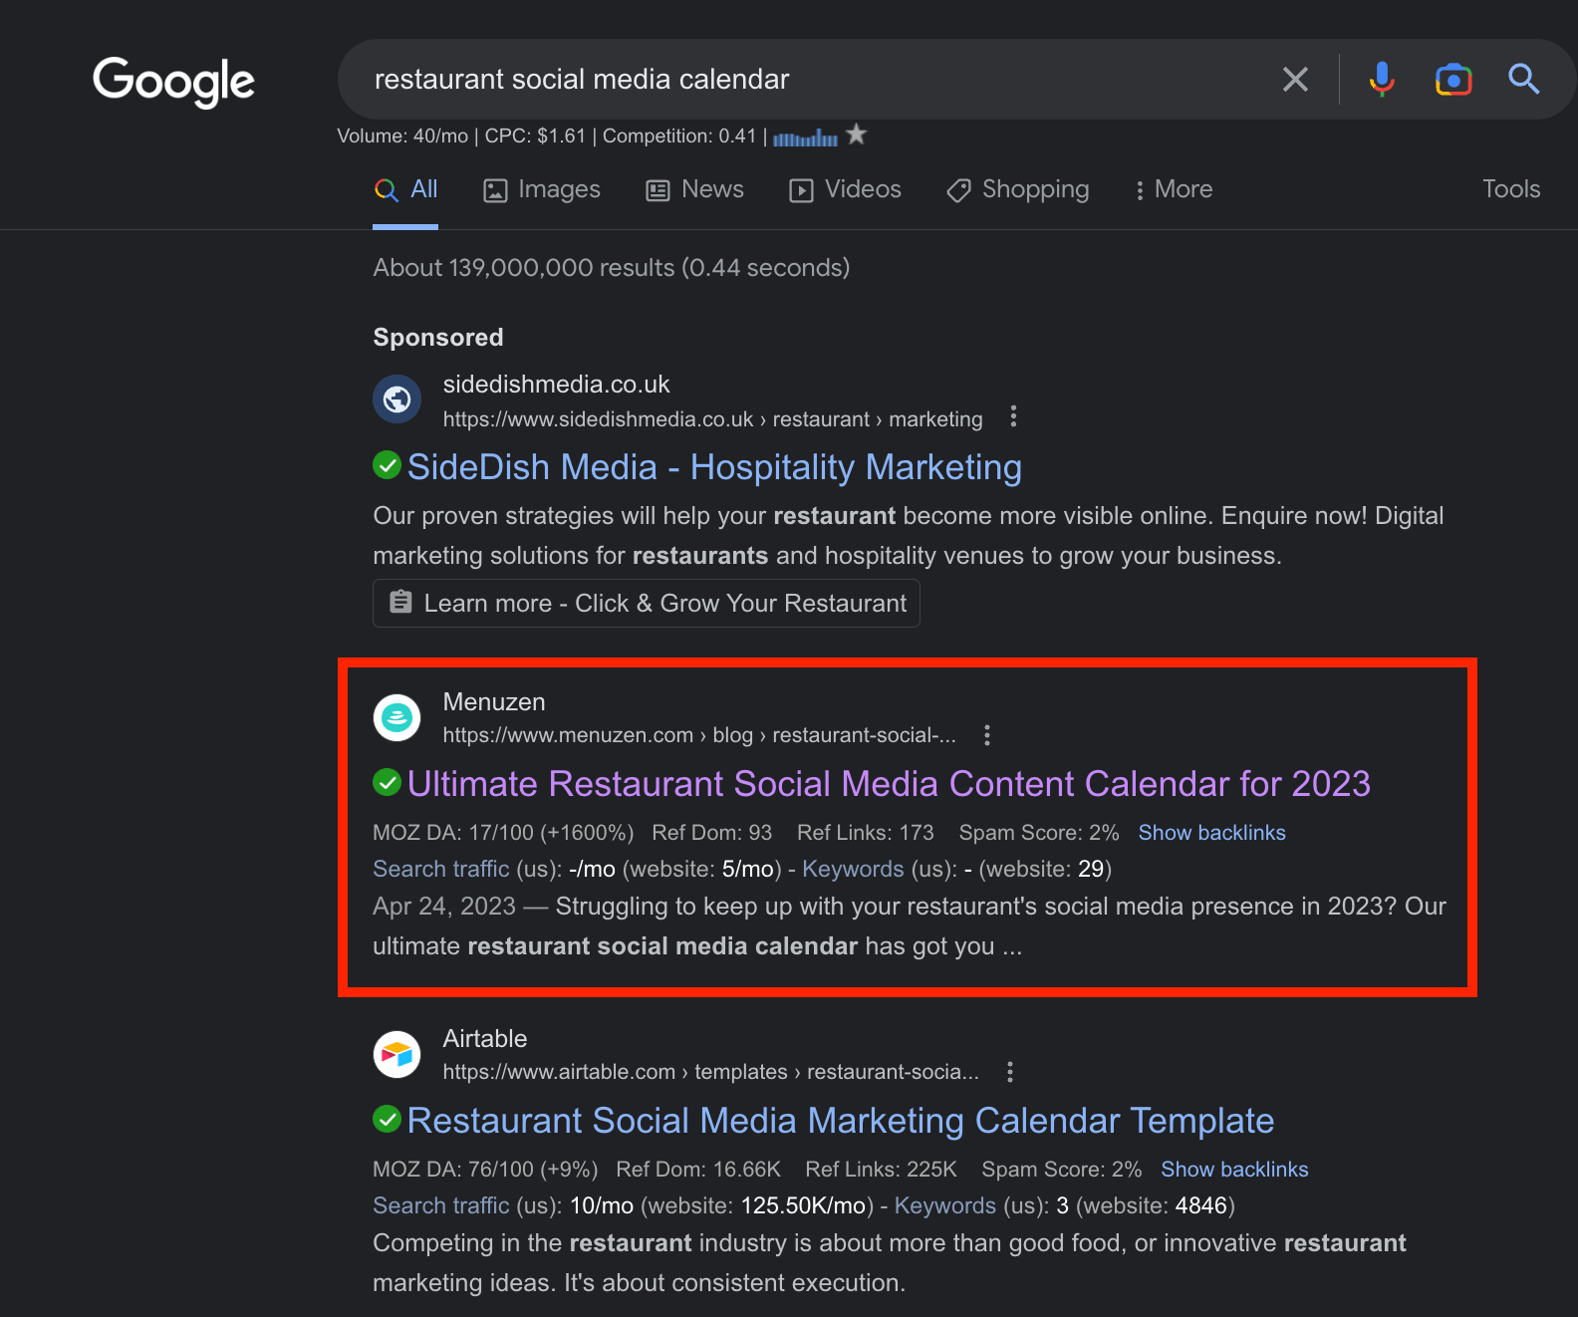Click MOZ DA: 17/100 metric

[503, 833]
